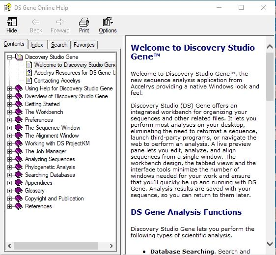The height and width of the screenshot is (255, 276).
Task: Expand Using Help for Discovery Studio Gene
Action: [x=9, y=88]
